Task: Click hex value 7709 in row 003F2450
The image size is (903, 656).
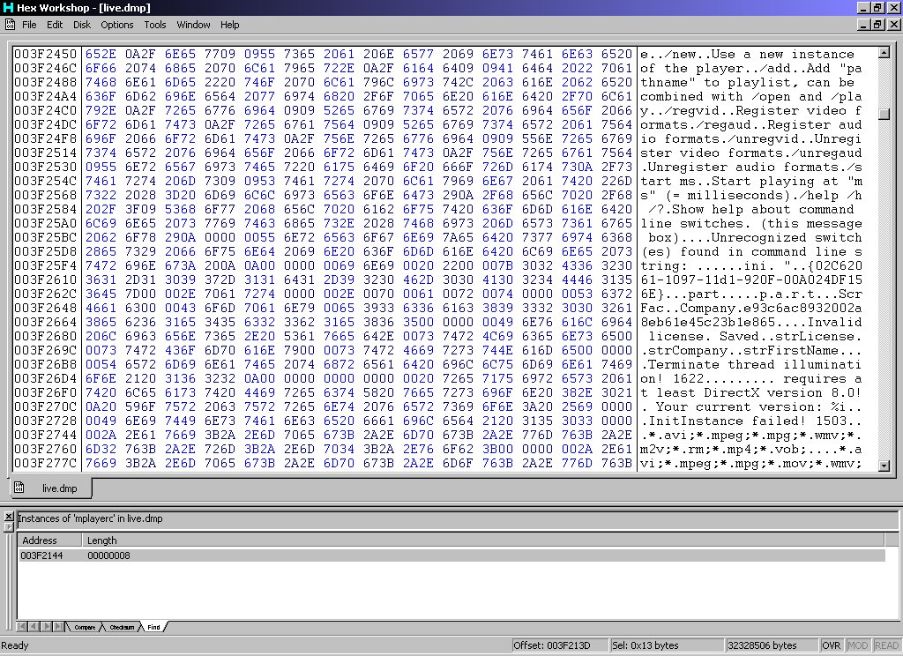Action: click(220, 54)
